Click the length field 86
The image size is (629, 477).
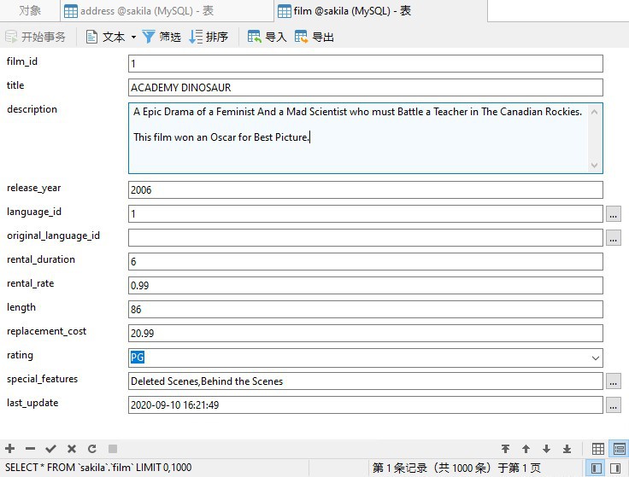pyautogui.click(x=366, y=309)
